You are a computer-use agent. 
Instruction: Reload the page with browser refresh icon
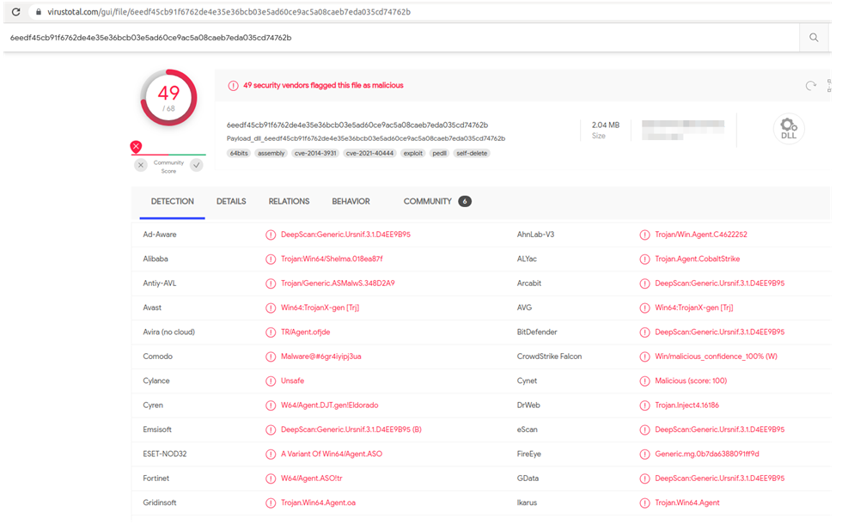click(x=16, y=11)
